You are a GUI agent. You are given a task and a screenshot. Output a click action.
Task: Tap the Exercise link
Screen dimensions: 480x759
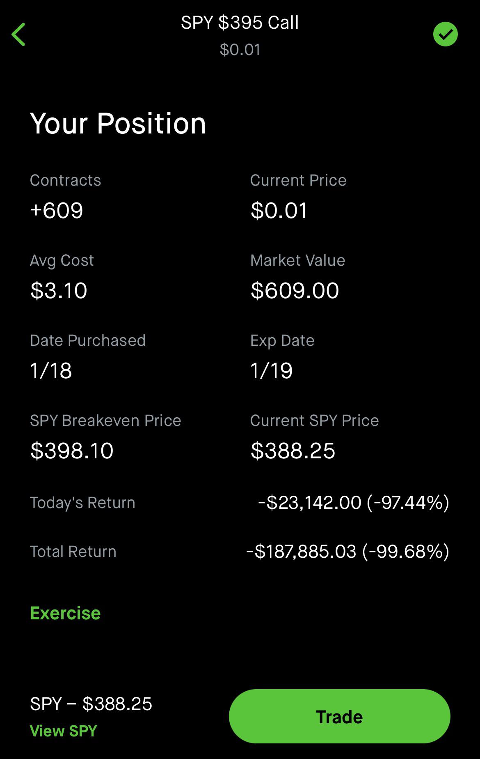pos(65,613)
